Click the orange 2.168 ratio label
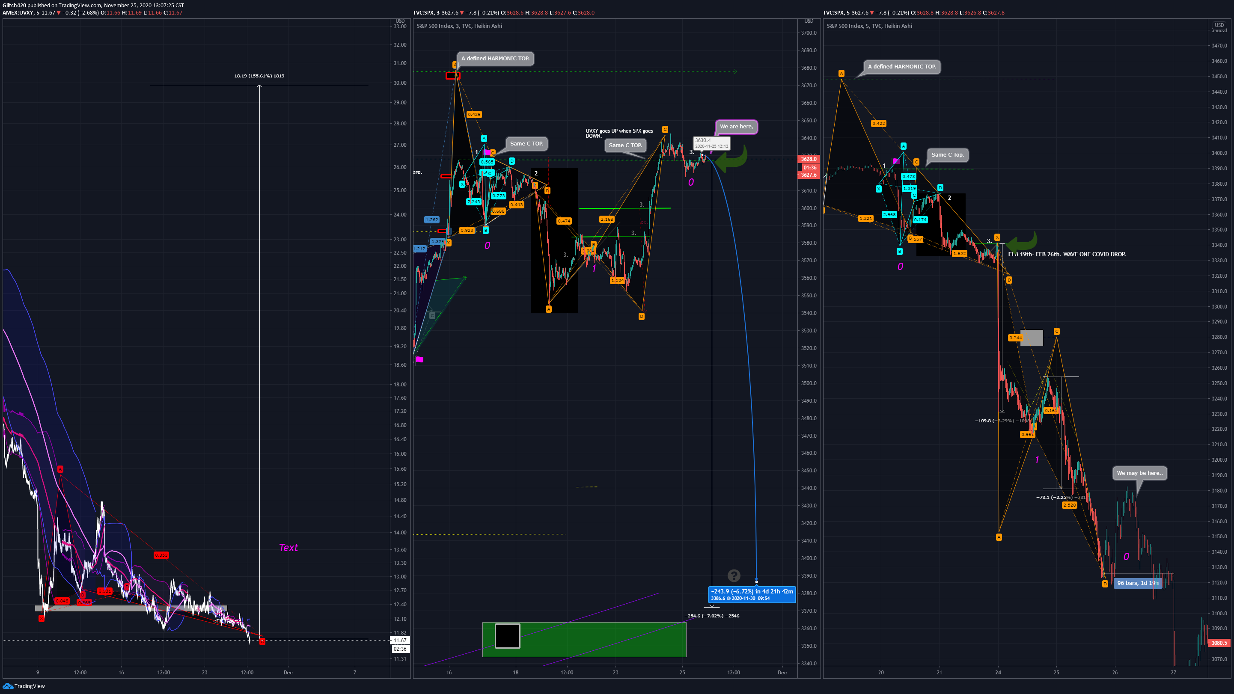This screenshot has height=694, width=1234. pos(607,219)
